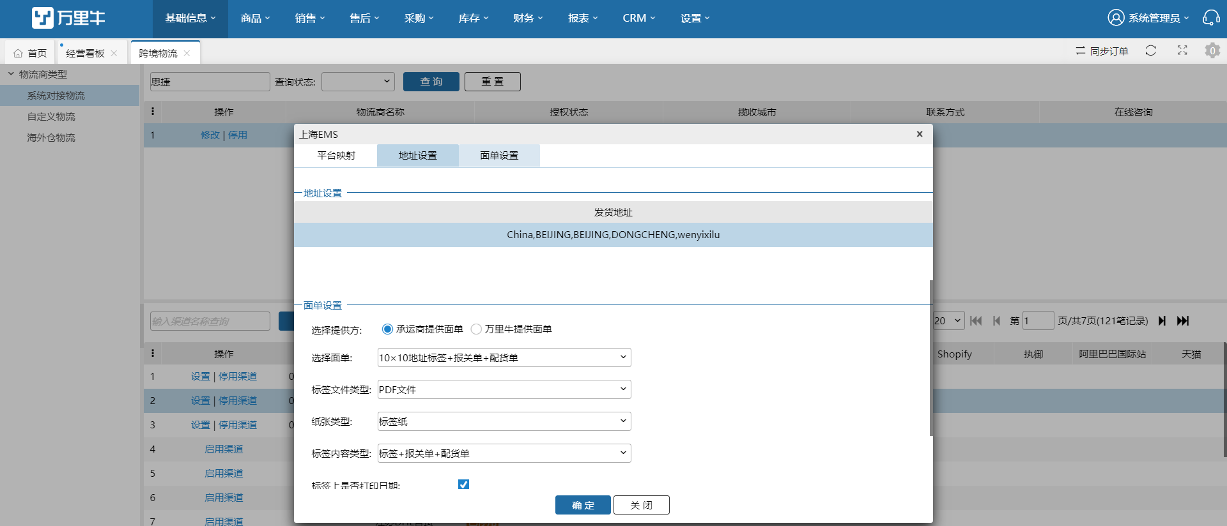The width and height of the screenshot is (1227, 526).
Task: Open the 纸张类型 标签纸 dropdown
Action: tap(504, 421)
